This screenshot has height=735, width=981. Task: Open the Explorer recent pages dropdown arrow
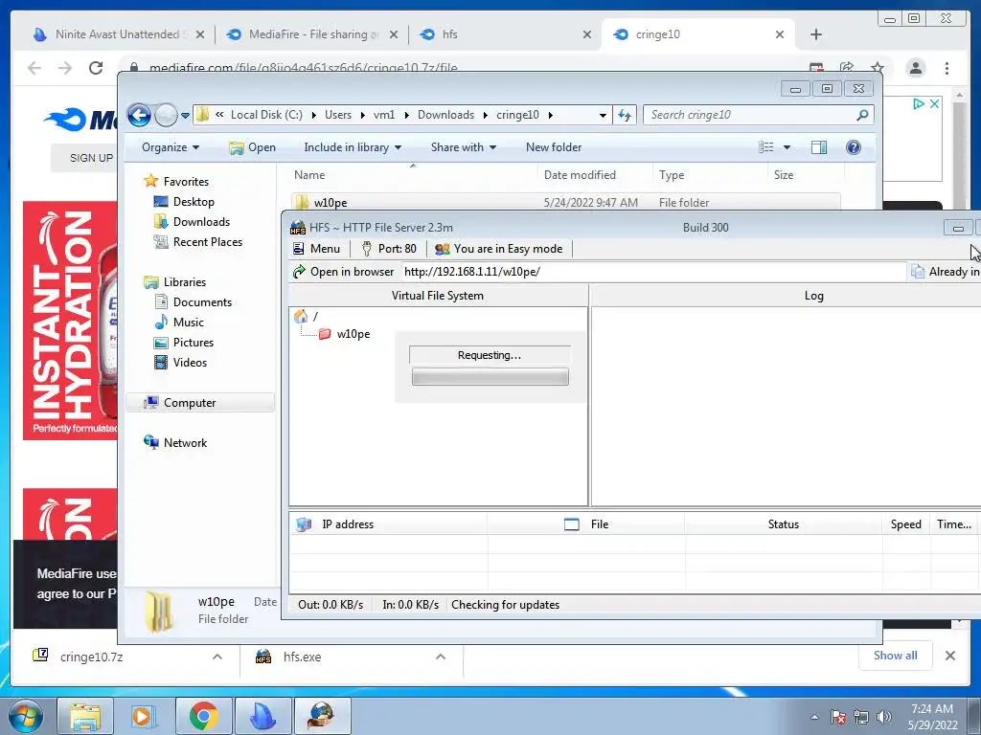tap(185, 116)
